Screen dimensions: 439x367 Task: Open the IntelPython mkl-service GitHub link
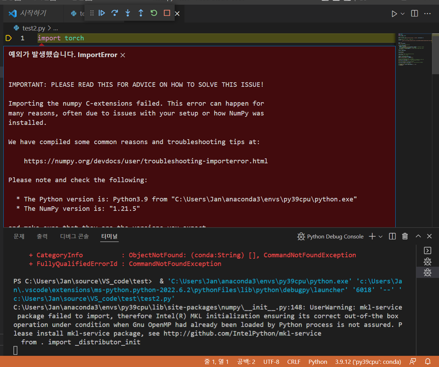[x=242, y=333]
